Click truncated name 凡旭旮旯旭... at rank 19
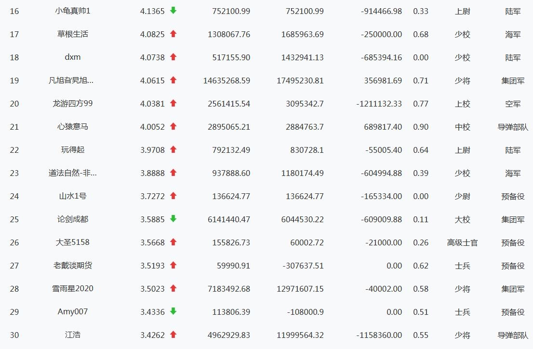The width and height of the screenshot is (533, 349). 73,81
